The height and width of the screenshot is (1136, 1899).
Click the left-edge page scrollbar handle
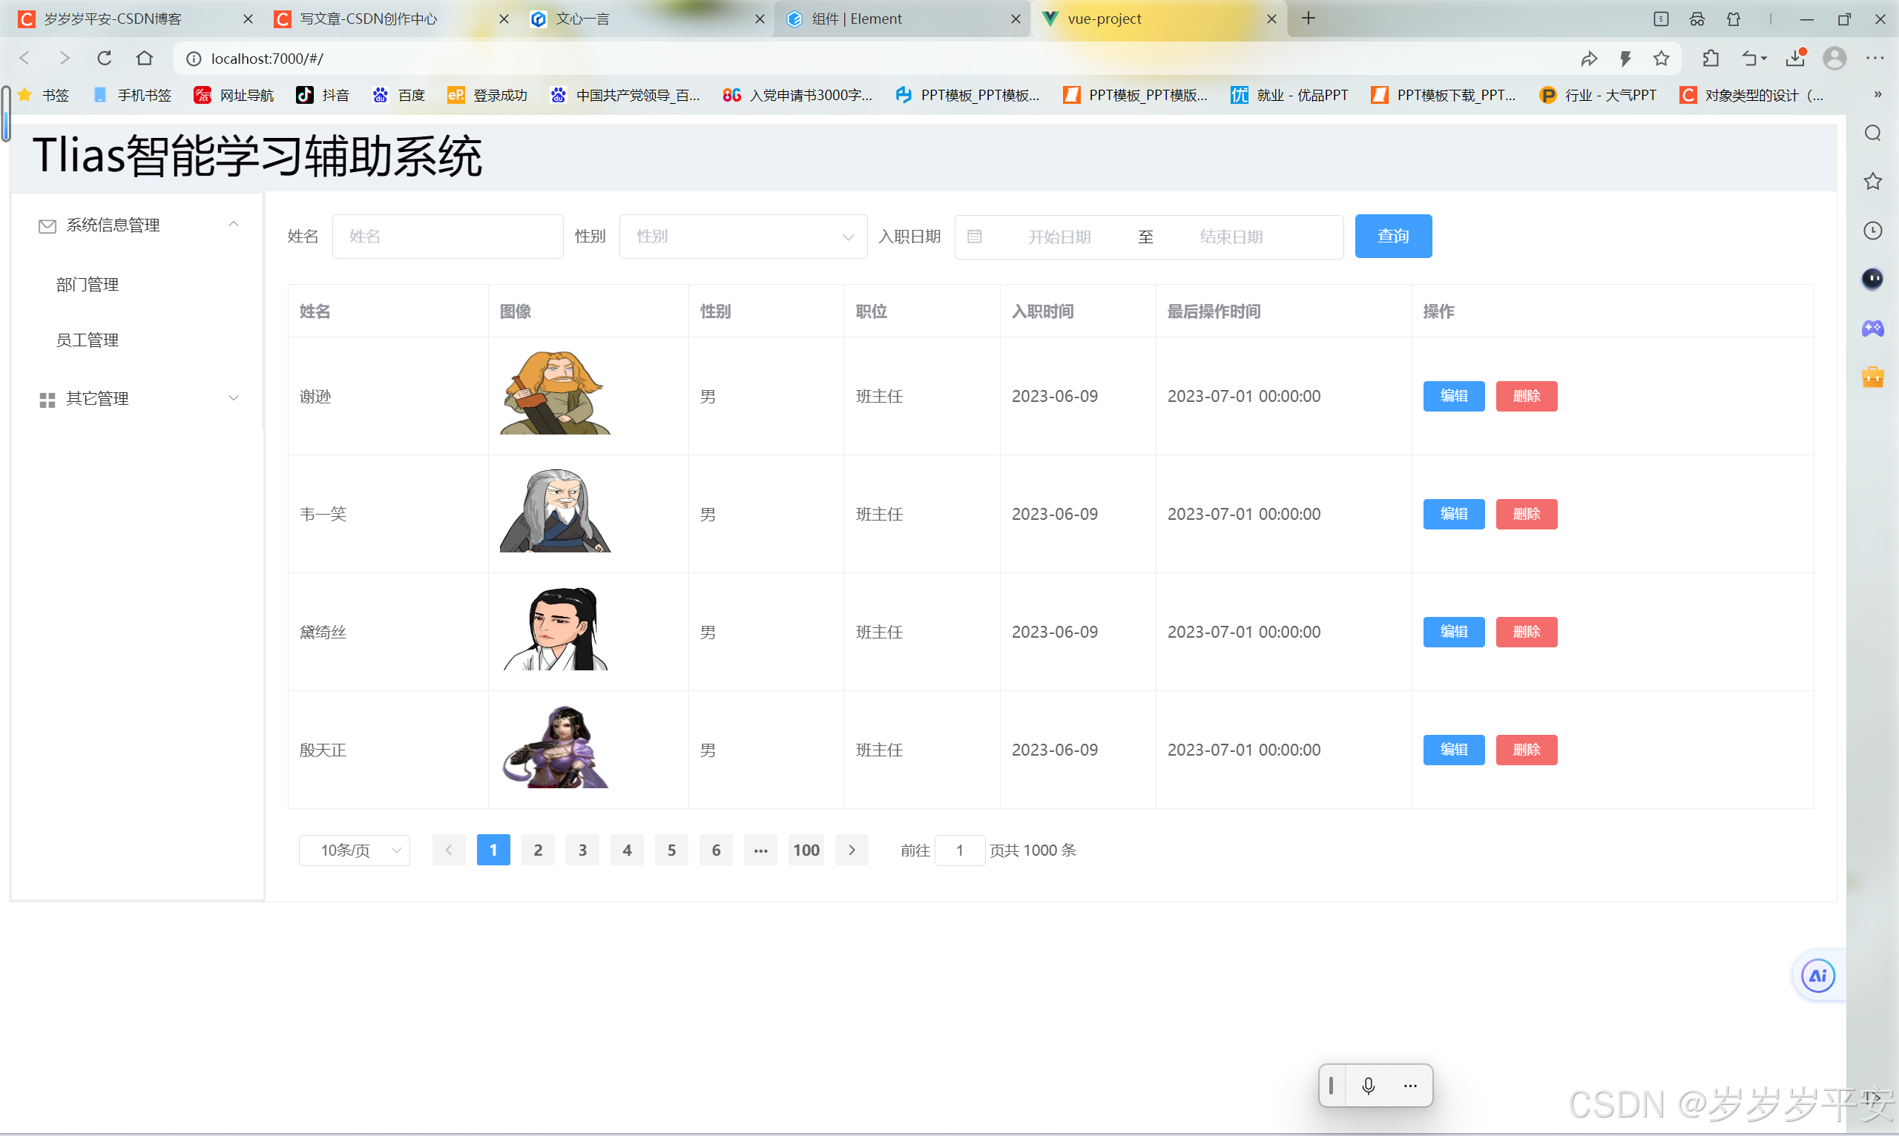point(5,113)
